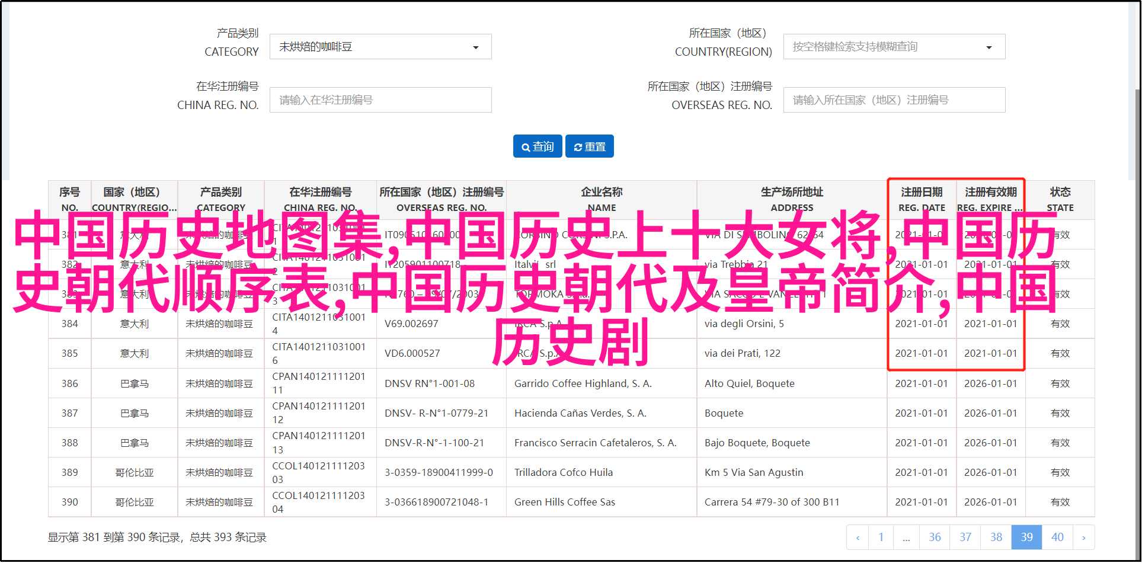Click the 企业名称 NAME column header
This screenshot has height=563, width=1142.
[602, 200]
